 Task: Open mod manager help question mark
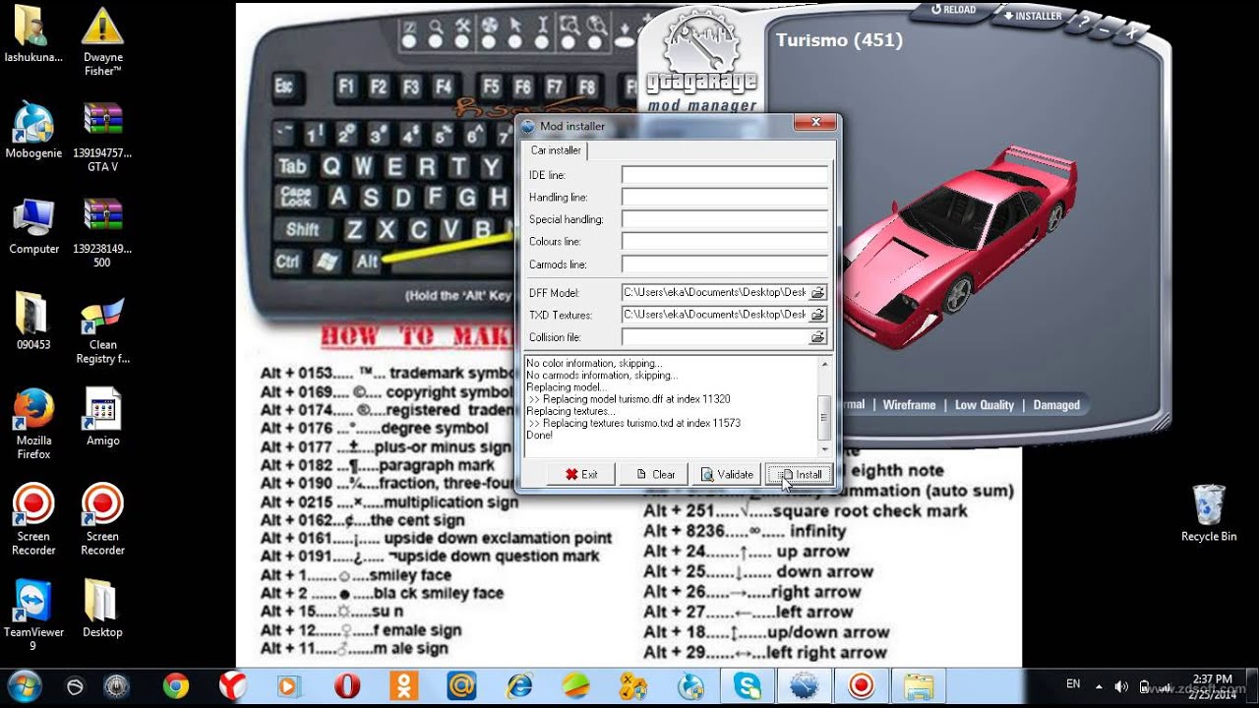point(1085,21)
